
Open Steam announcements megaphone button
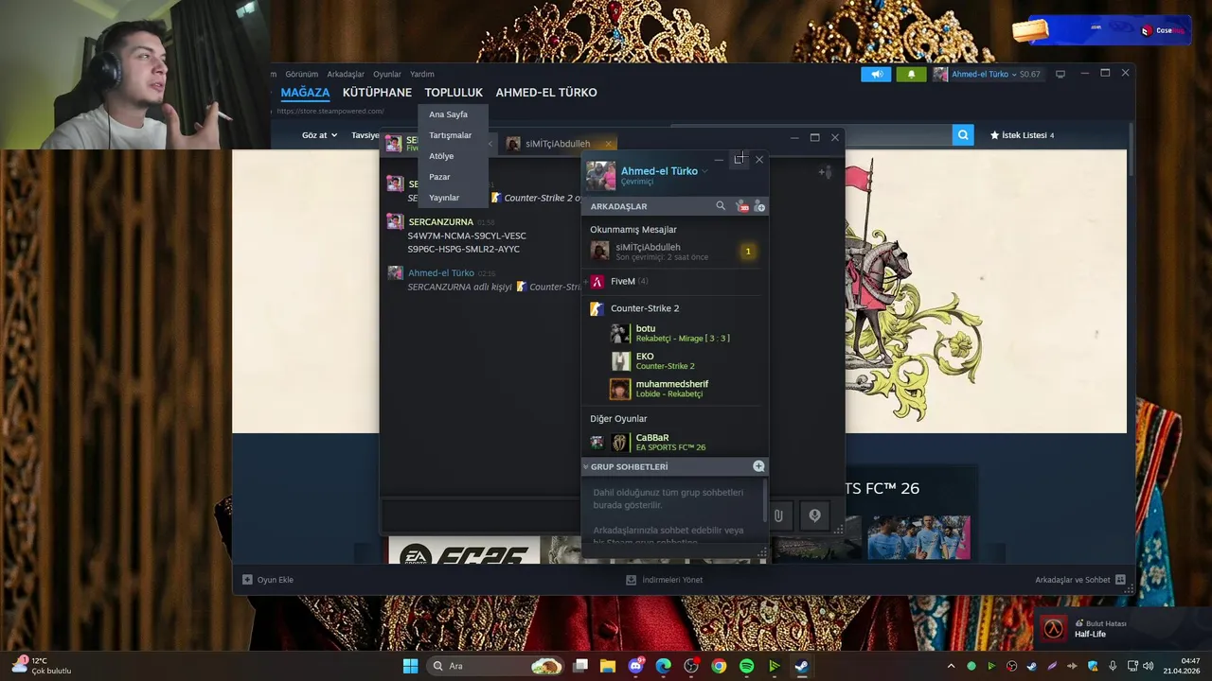click(x=876, y=74)
